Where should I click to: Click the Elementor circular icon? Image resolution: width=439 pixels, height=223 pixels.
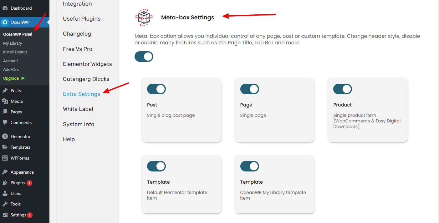5,136
